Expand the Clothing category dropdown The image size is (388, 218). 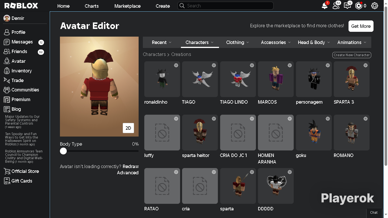tap(238, 42)
